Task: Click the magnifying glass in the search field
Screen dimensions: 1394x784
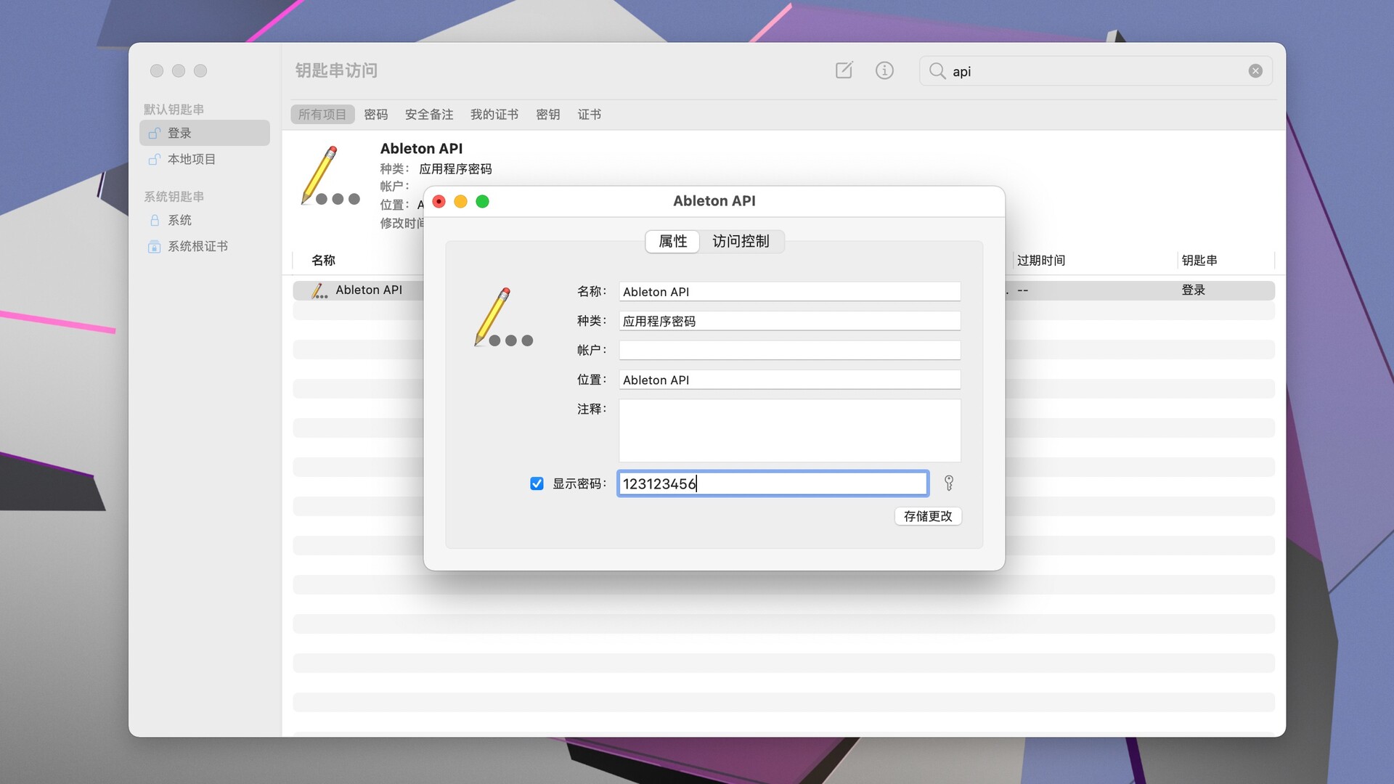Action: (937, 71)
